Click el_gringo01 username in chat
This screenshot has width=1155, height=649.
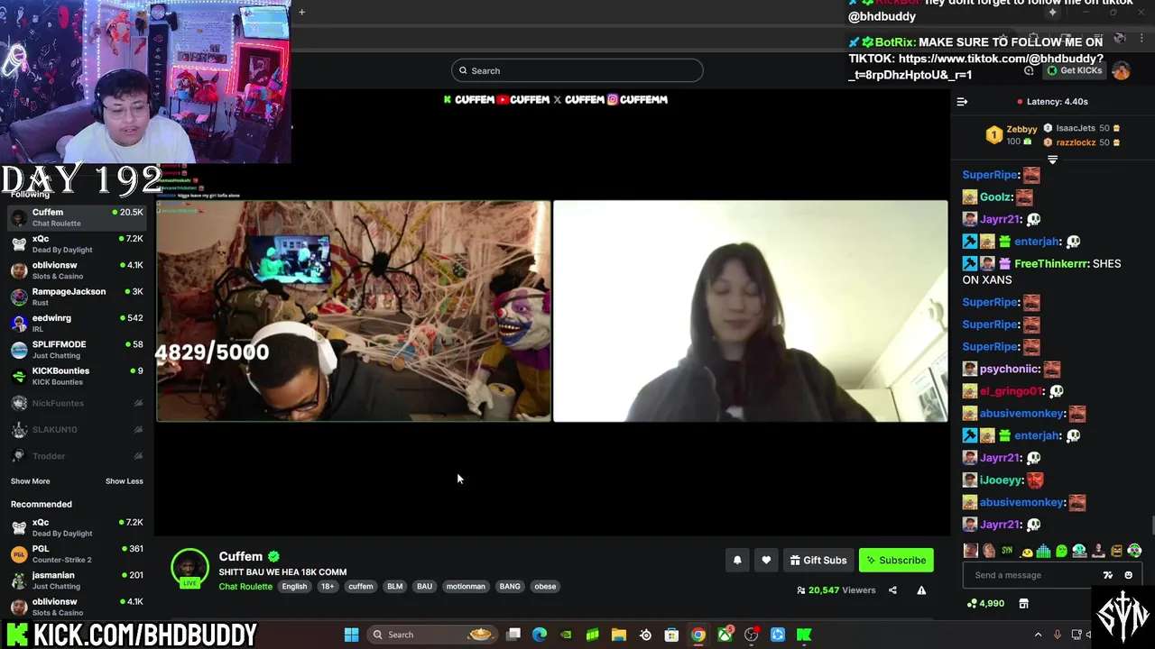click(1012, 391)
